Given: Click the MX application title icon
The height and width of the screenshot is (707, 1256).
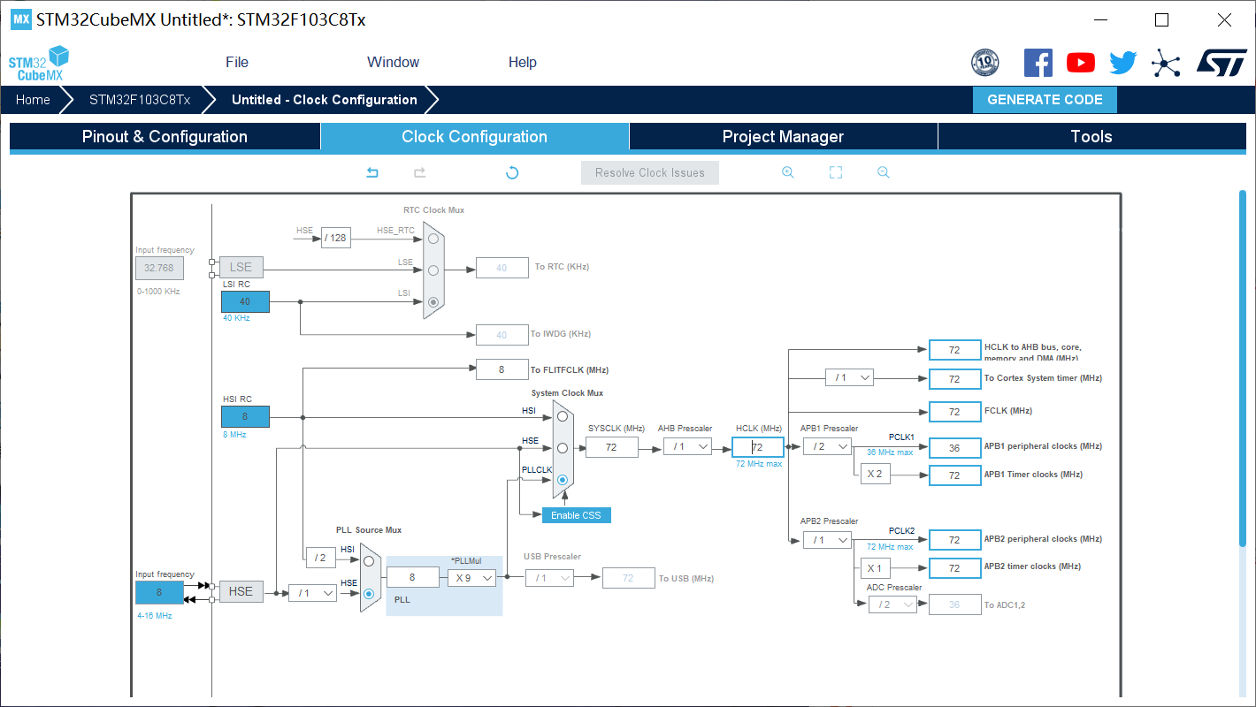Looking at the screenshot, I should pyautogui.click(x=20, y=19).
